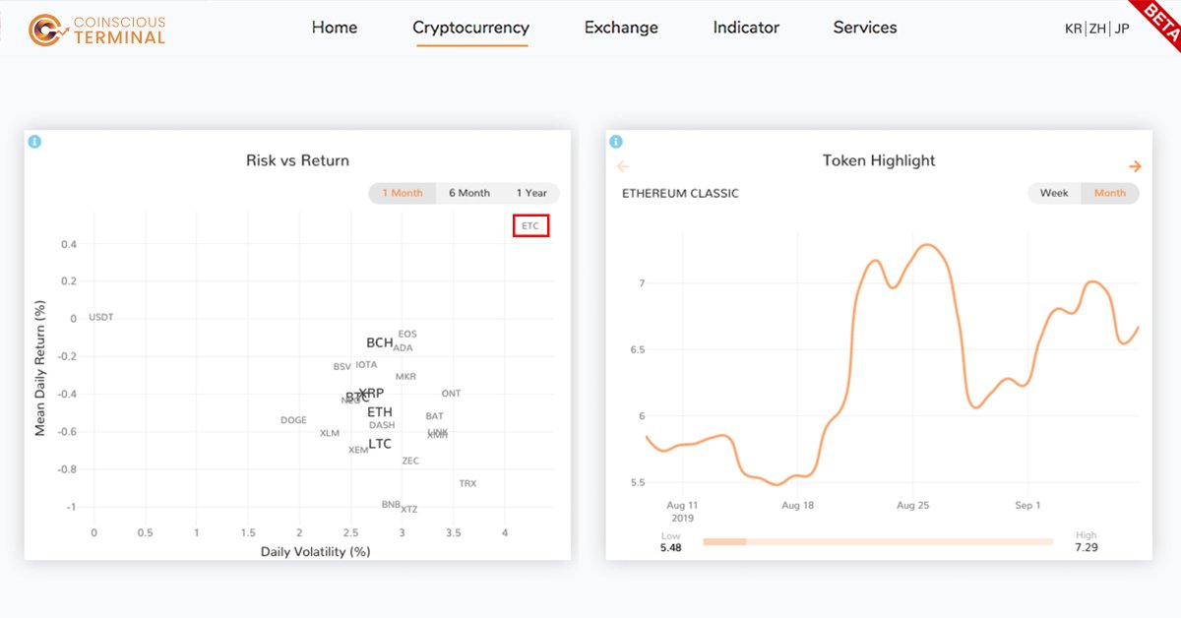The height and width of the screenshot is (618, 1181).
Task: Click the DASH label in scatter chart
Action: [x=382, y=425]
